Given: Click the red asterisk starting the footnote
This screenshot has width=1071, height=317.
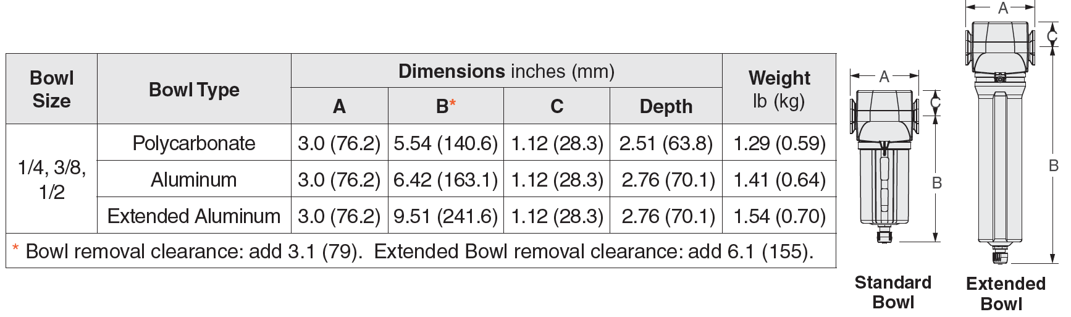Looking at the screenshot, I should [15, 250].
